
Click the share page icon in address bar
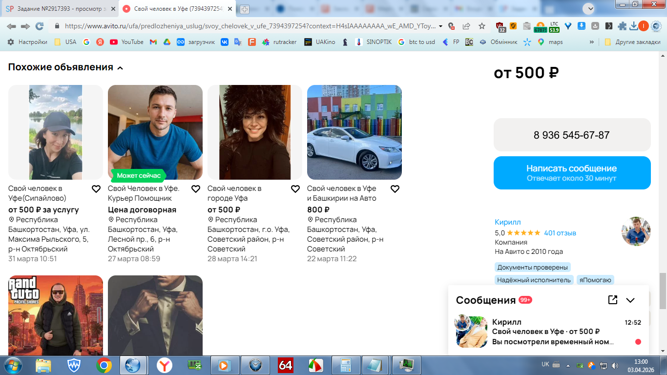(x=466, y=26)
